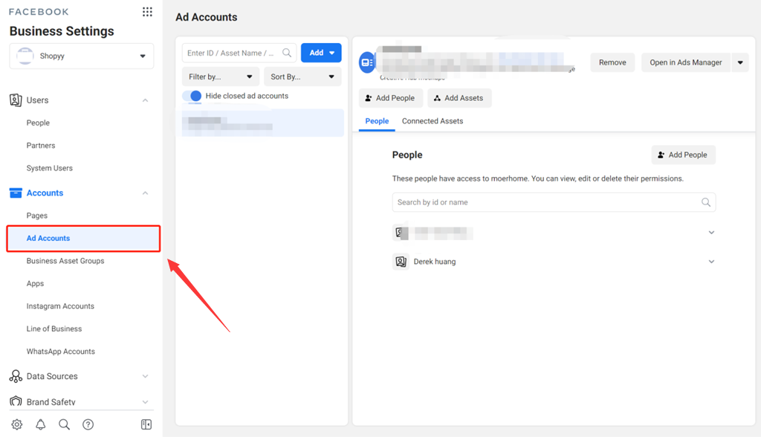Switch to Connected Assets tab
This screenshot has height=437, width=761.
point(432,121)
